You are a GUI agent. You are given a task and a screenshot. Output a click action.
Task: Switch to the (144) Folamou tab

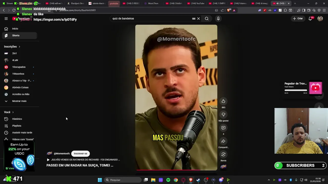coord(238,3)
